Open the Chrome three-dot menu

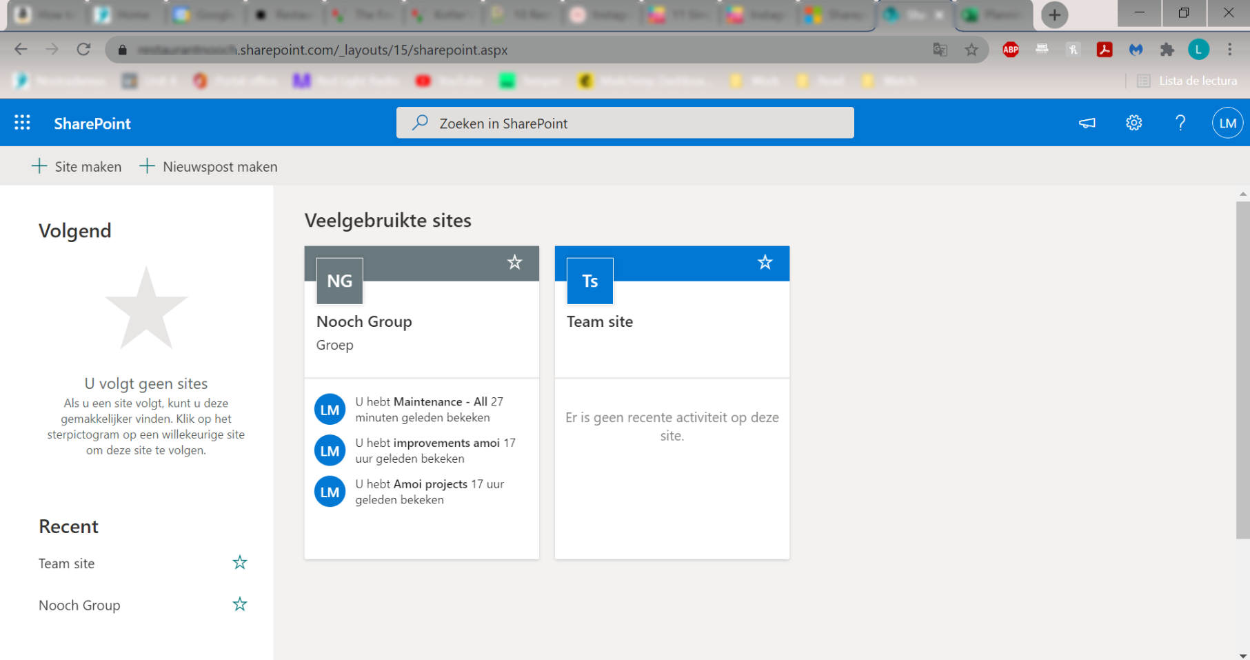tap(1230, 50)
